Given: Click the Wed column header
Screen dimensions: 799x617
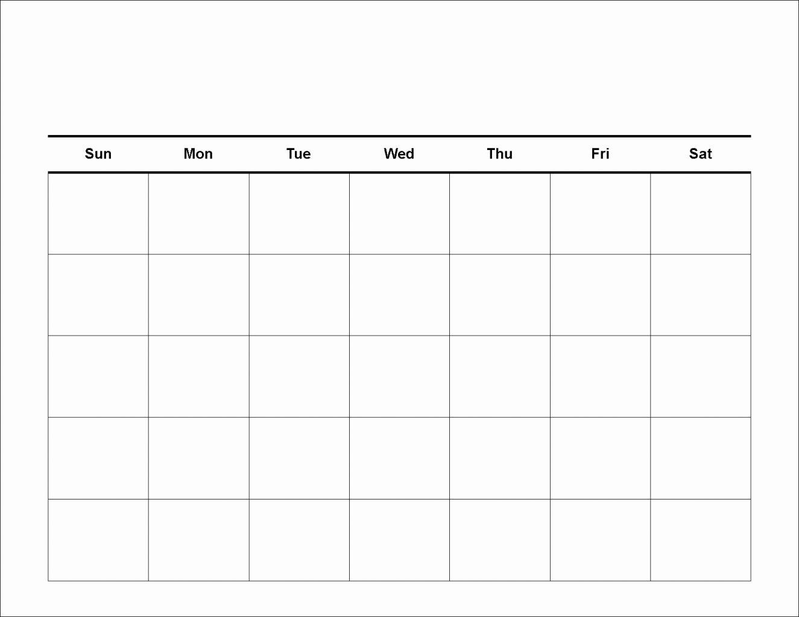Looking at the screenshot, I should click(x=399, y=154).
